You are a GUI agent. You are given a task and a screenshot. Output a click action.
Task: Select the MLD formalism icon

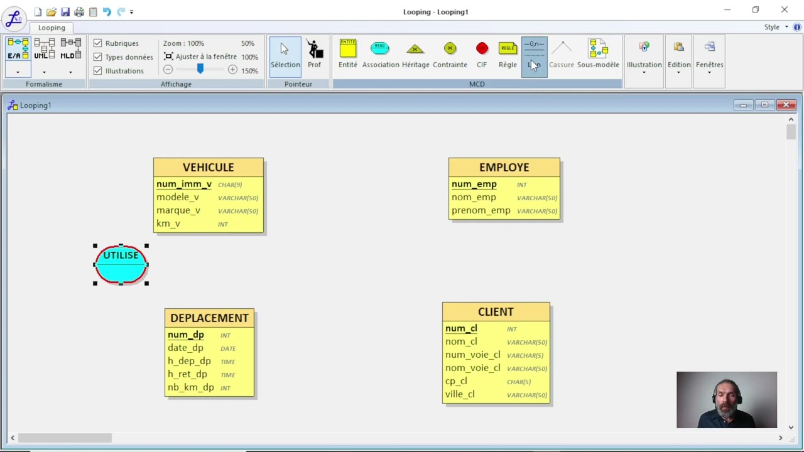(70, 50)
